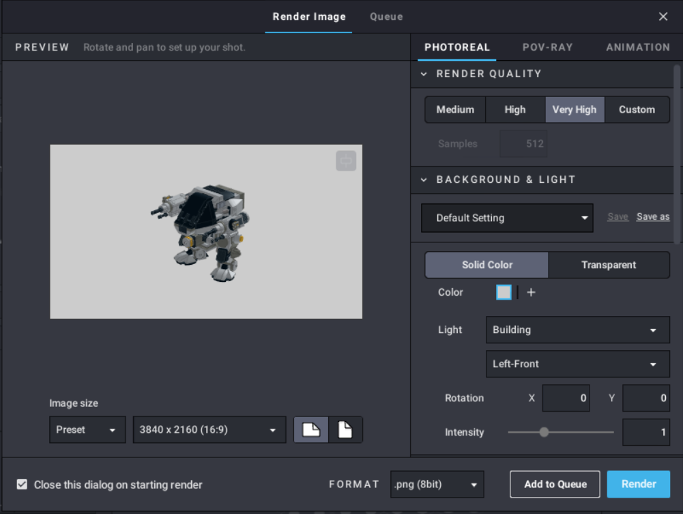Viewport: 683px width, 514px height.
Task: Click the Rotation X input field
Action: tap(566, 398)
